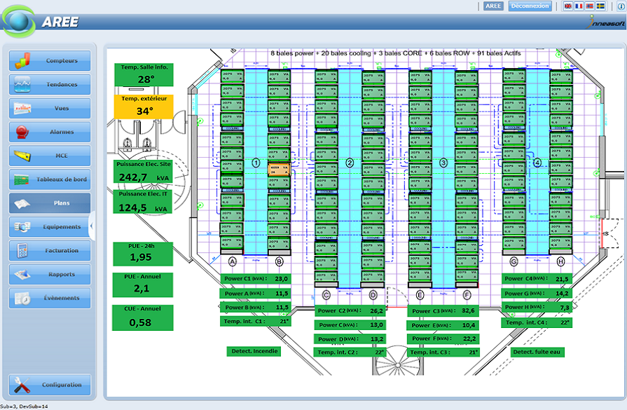The width and height of the screenshot is (627, 410).
Task: Click the Power A (kVA) 11,5 label
Action: pyautogui.click(x=255, y=294)
